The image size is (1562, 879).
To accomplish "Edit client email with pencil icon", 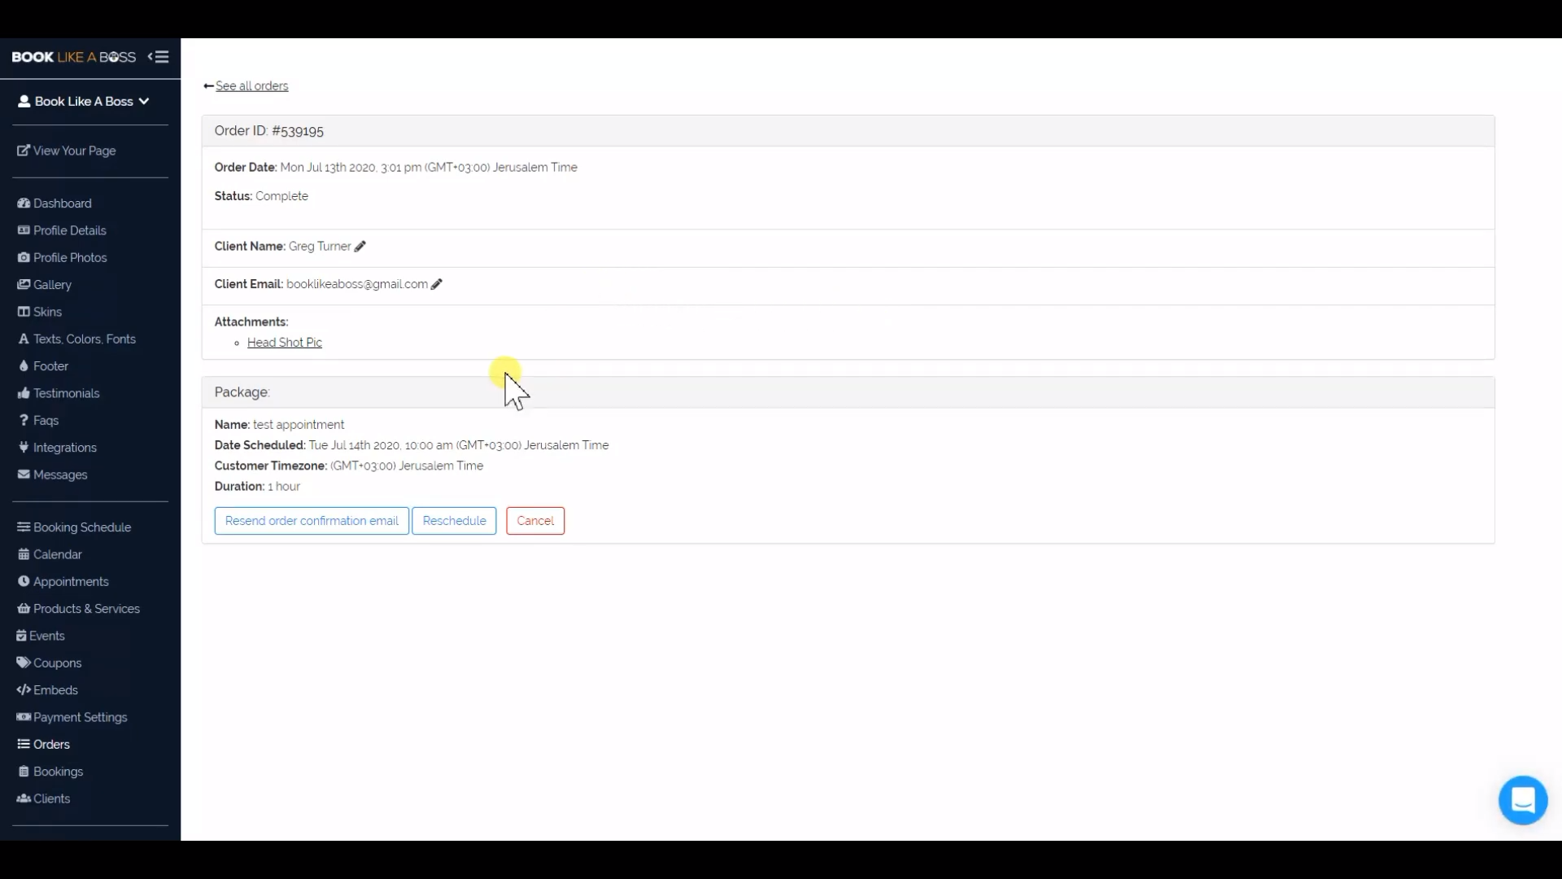I will (437, 284).
